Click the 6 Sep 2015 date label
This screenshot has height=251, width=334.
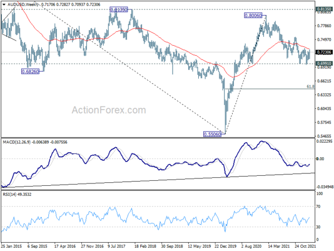pos(37,247)
